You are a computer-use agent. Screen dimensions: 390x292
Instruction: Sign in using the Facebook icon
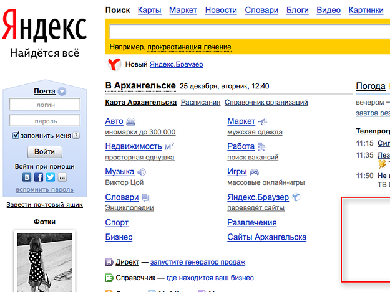[39, 177]
